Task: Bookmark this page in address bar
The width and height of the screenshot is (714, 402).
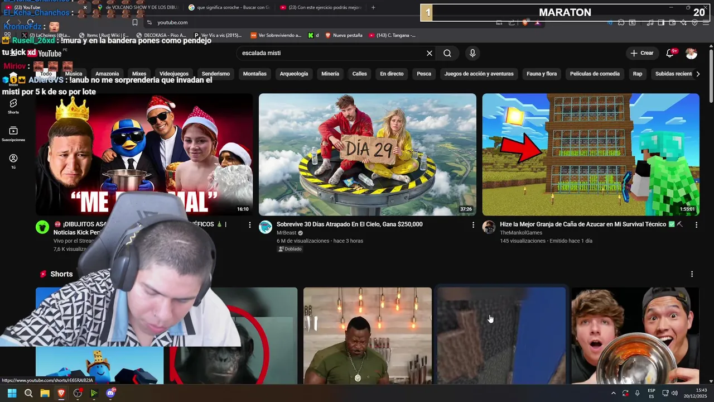Action: coord(134,22)
